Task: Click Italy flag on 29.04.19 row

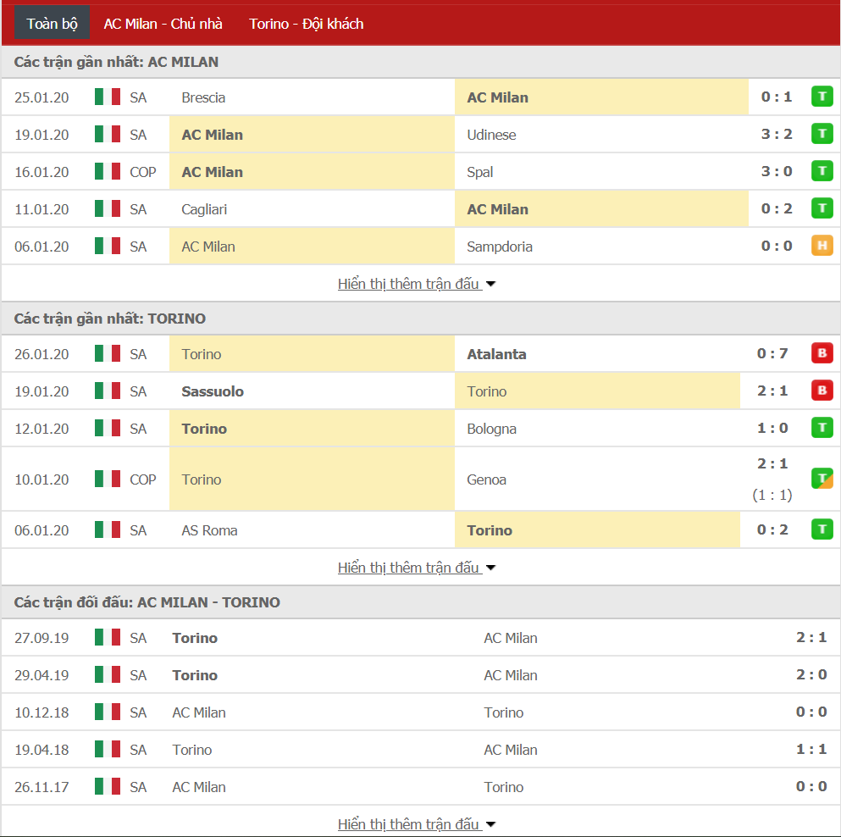Action: click(x=108, y=674)
